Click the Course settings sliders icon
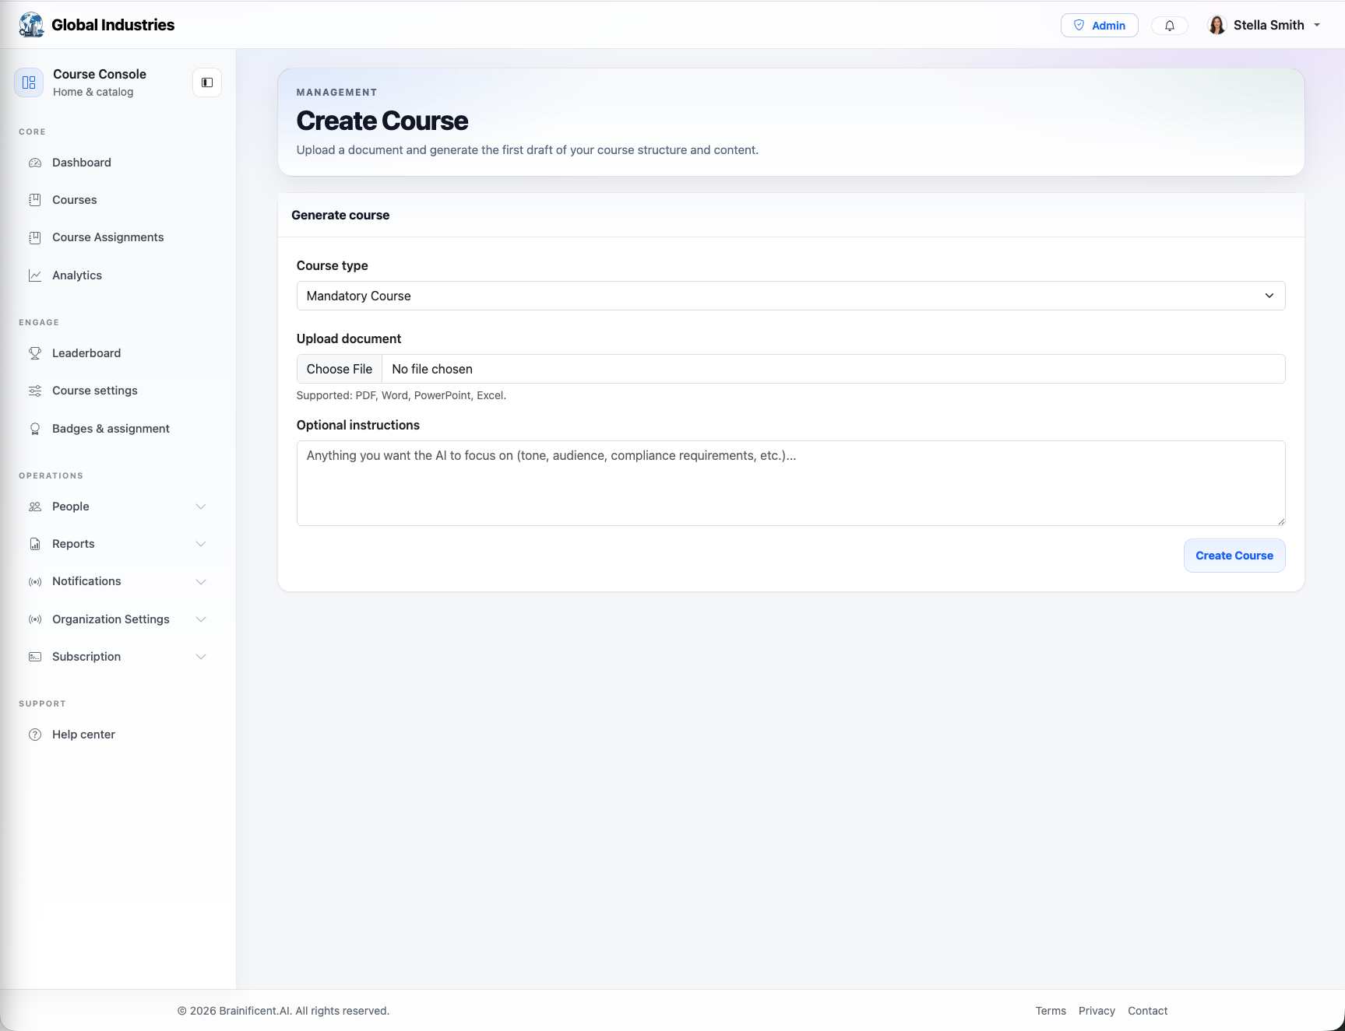 35,391
